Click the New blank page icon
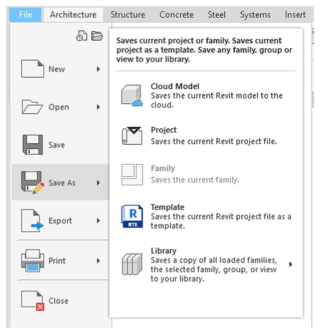 (x=33, y=69)
